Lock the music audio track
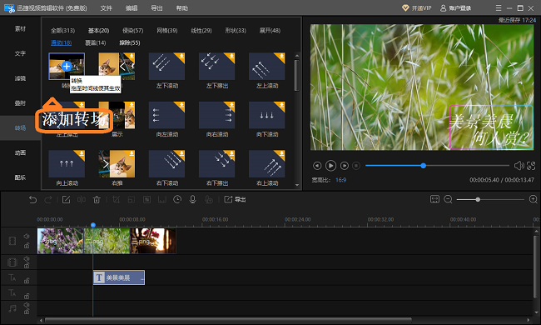The image size is (541, 325). point(27,312)
